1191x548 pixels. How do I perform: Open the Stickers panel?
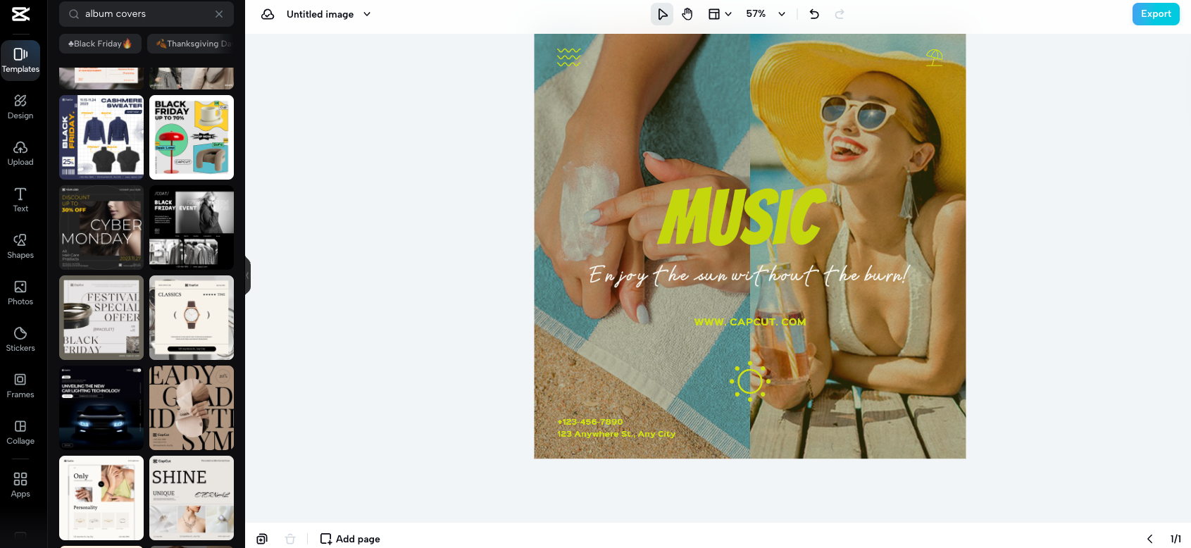point(20,339)
